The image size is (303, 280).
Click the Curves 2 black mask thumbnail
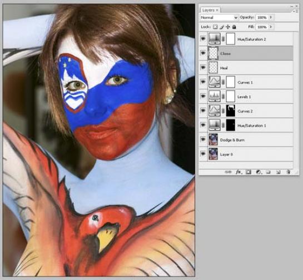tap(231, 111)
